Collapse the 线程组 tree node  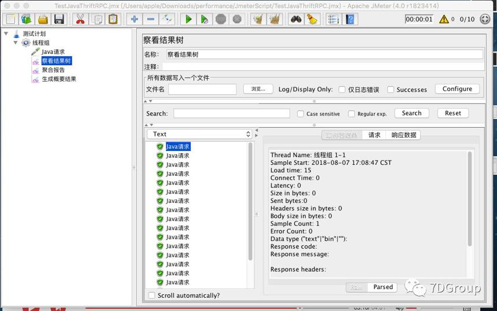click(x=16, y=42)
